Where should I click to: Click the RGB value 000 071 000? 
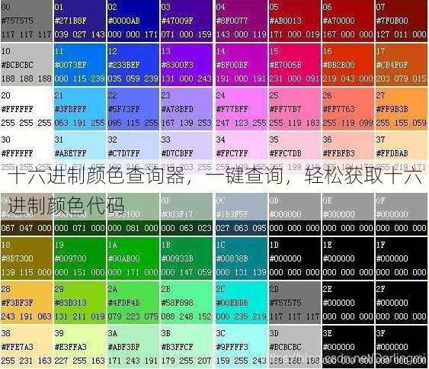[79, 228]
